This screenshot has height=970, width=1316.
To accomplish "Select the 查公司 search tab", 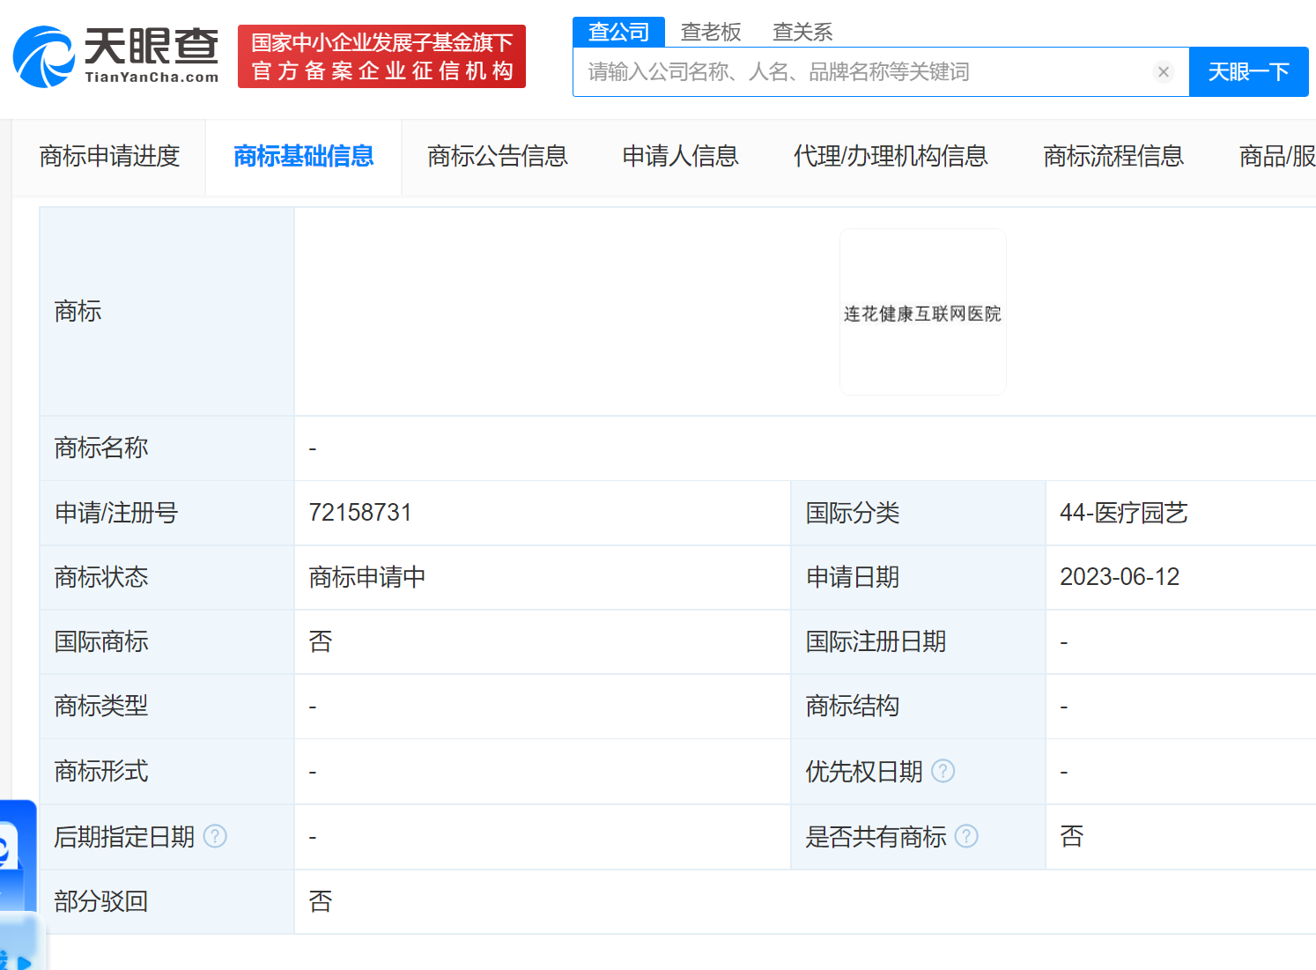I will point(618,32).
